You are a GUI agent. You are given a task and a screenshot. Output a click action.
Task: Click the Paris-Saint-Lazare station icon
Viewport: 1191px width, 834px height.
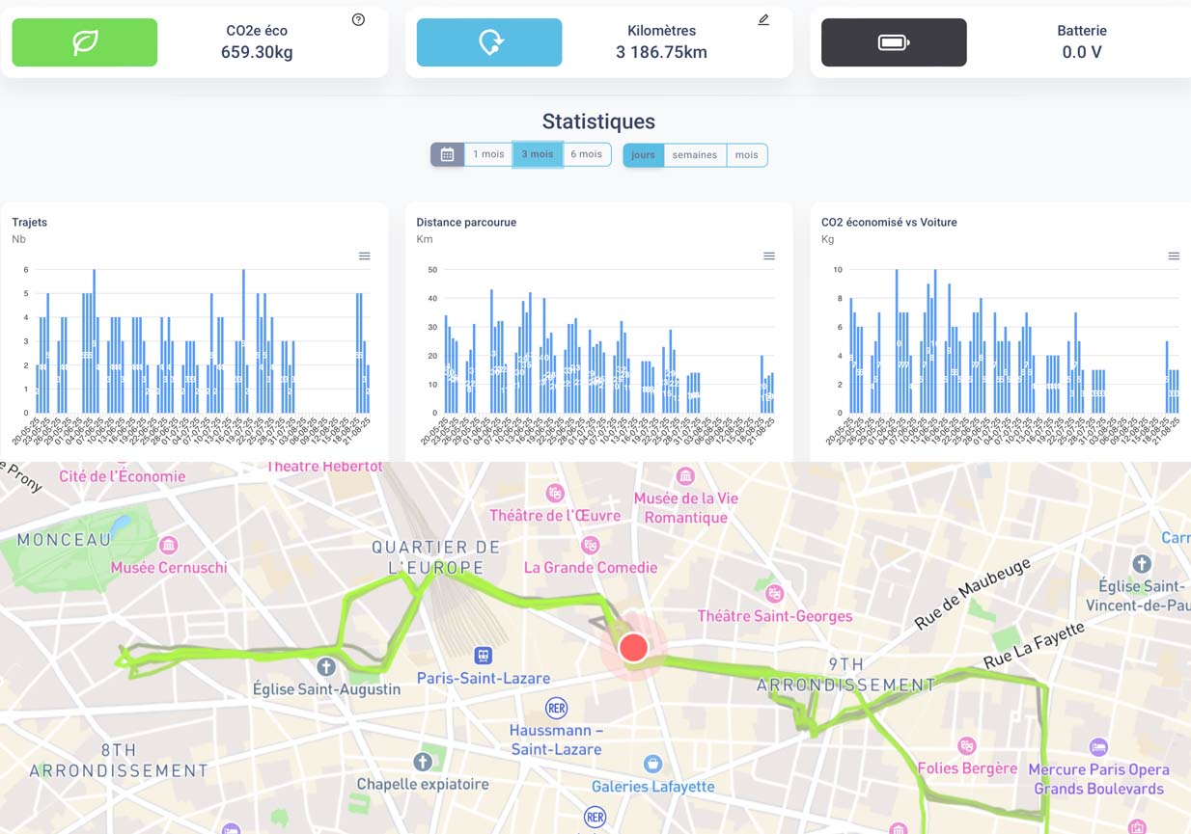point(483,656)
